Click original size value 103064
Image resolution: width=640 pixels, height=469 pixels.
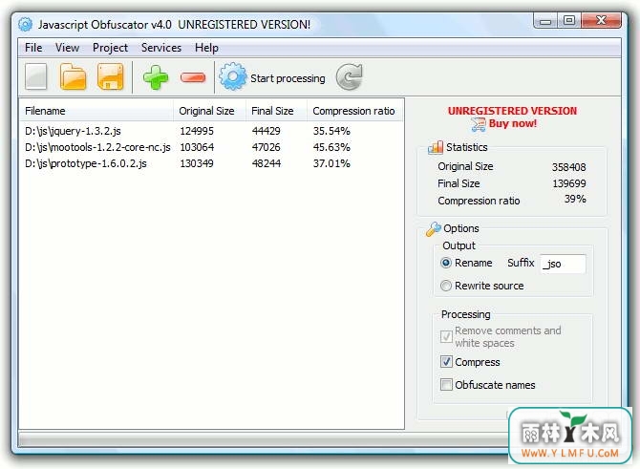coord(197,147)
